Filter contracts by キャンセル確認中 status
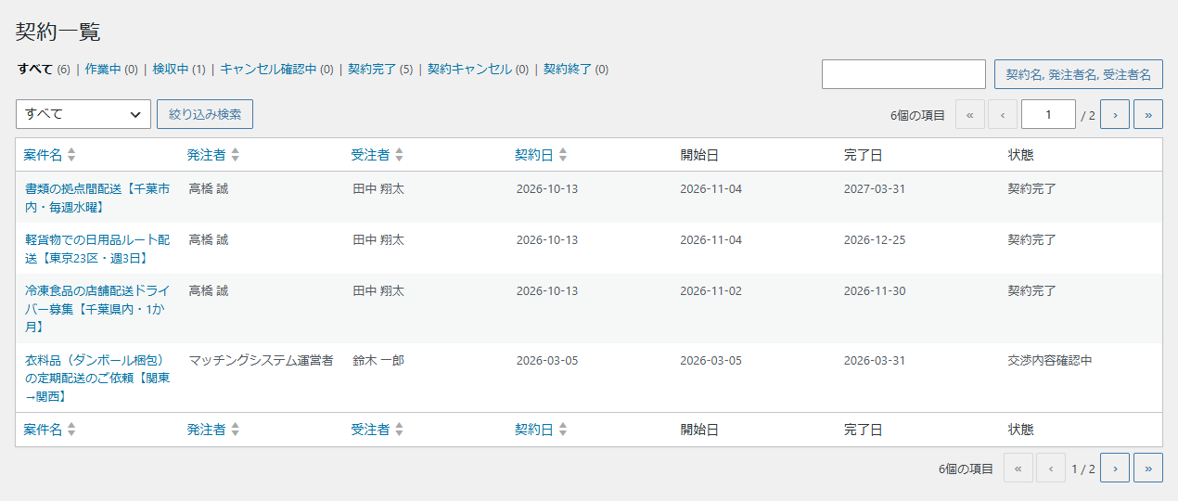Image resolution: width=1178 pixels, height=501 pixels. pyautogui.click(x=276, y=69)
